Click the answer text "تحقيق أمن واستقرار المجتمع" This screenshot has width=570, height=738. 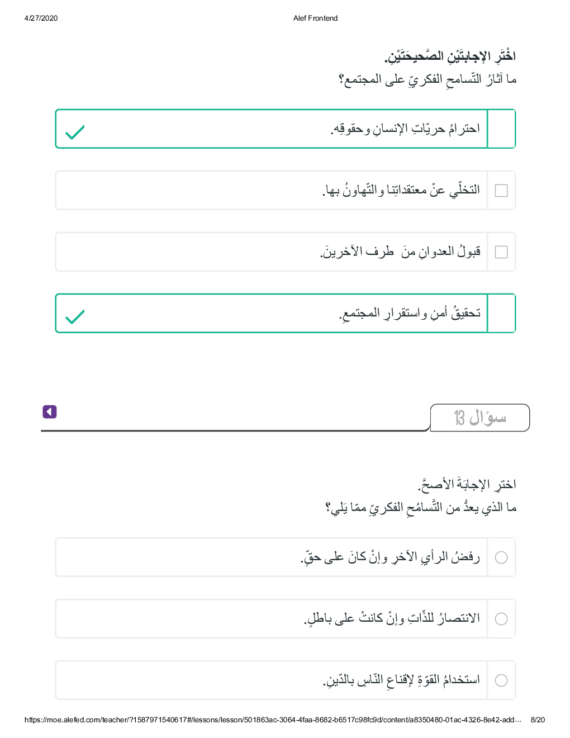pyautogui.click(x=410, y=314)
